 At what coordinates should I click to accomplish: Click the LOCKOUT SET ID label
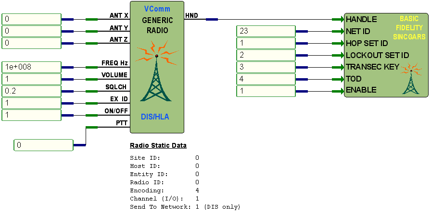378,55
